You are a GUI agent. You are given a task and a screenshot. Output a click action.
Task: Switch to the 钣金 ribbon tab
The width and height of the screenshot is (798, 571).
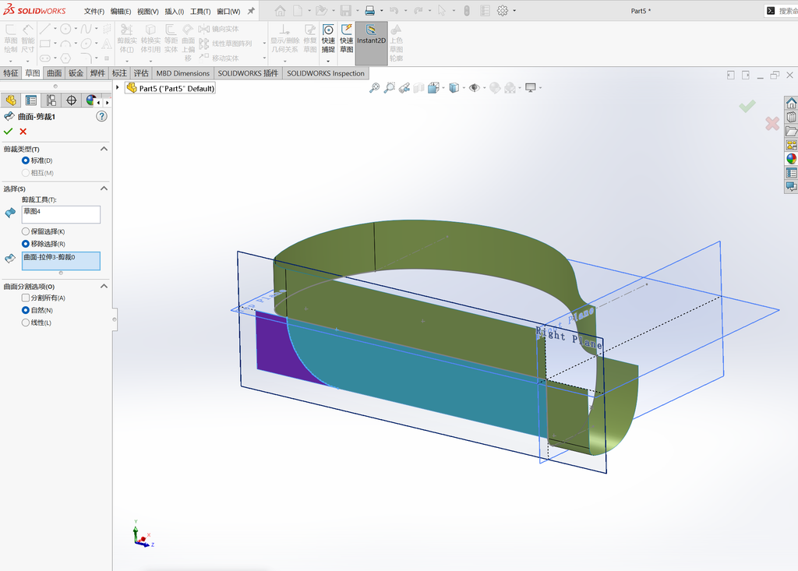(x=76, y=73)
